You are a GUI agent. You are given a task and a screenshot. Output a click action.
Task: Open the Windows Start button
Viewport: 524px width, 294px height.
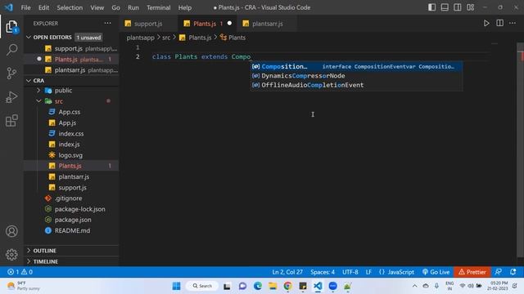tap(176, 286)
